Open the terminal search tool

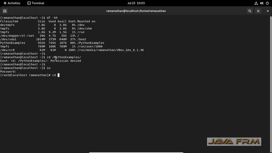pyautogui.click(x=249, y=11)
